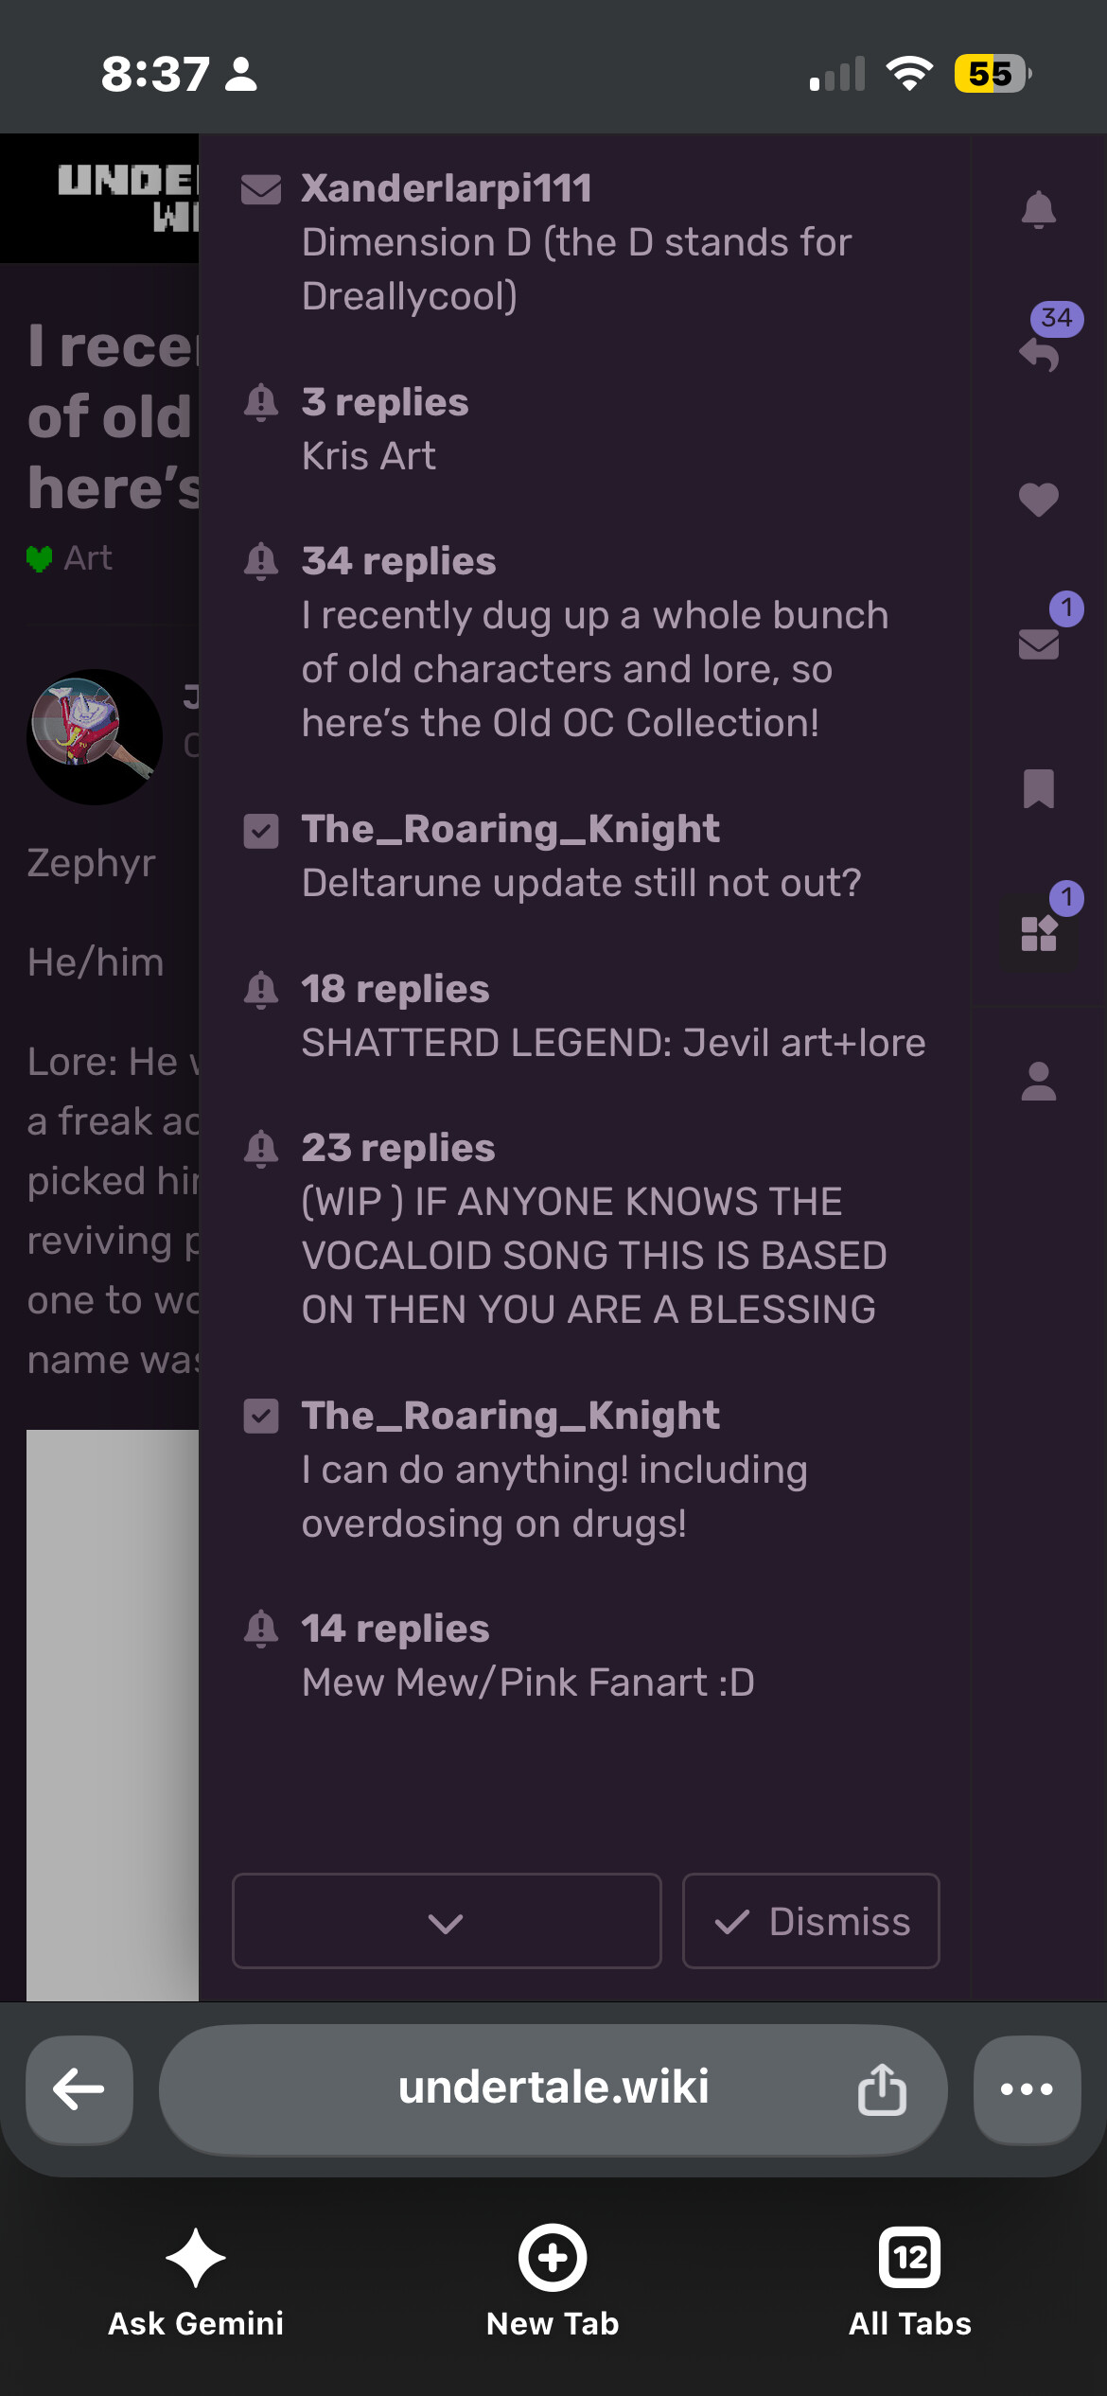
Task: Open the likes heart tab
Action: tap(1038, 500)
